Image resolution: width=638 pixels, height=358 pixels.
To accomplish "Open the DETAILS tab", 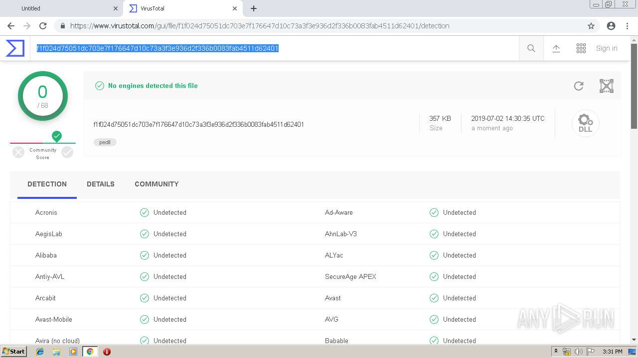I will point(101,184).
